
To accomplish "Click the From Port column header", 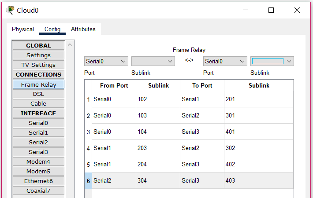I will 114,85.
